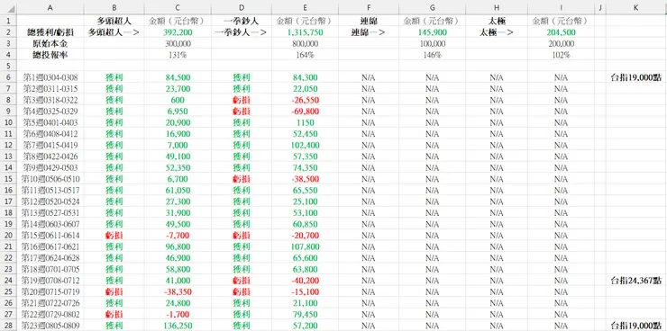Viewport: 667px width, 331px height.
Task: Click cell showing 107,800
Action: click(x=305, y=246)
